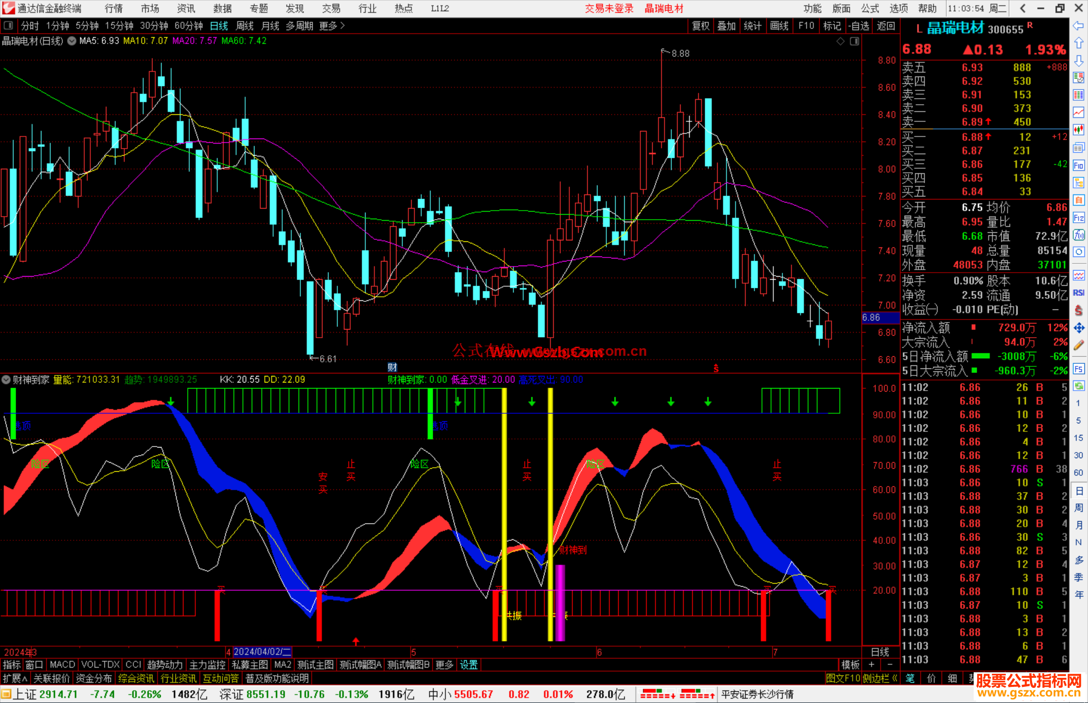Click the blue left arrow sidebar icon

pyautogui.click(x=1078, y=26)
